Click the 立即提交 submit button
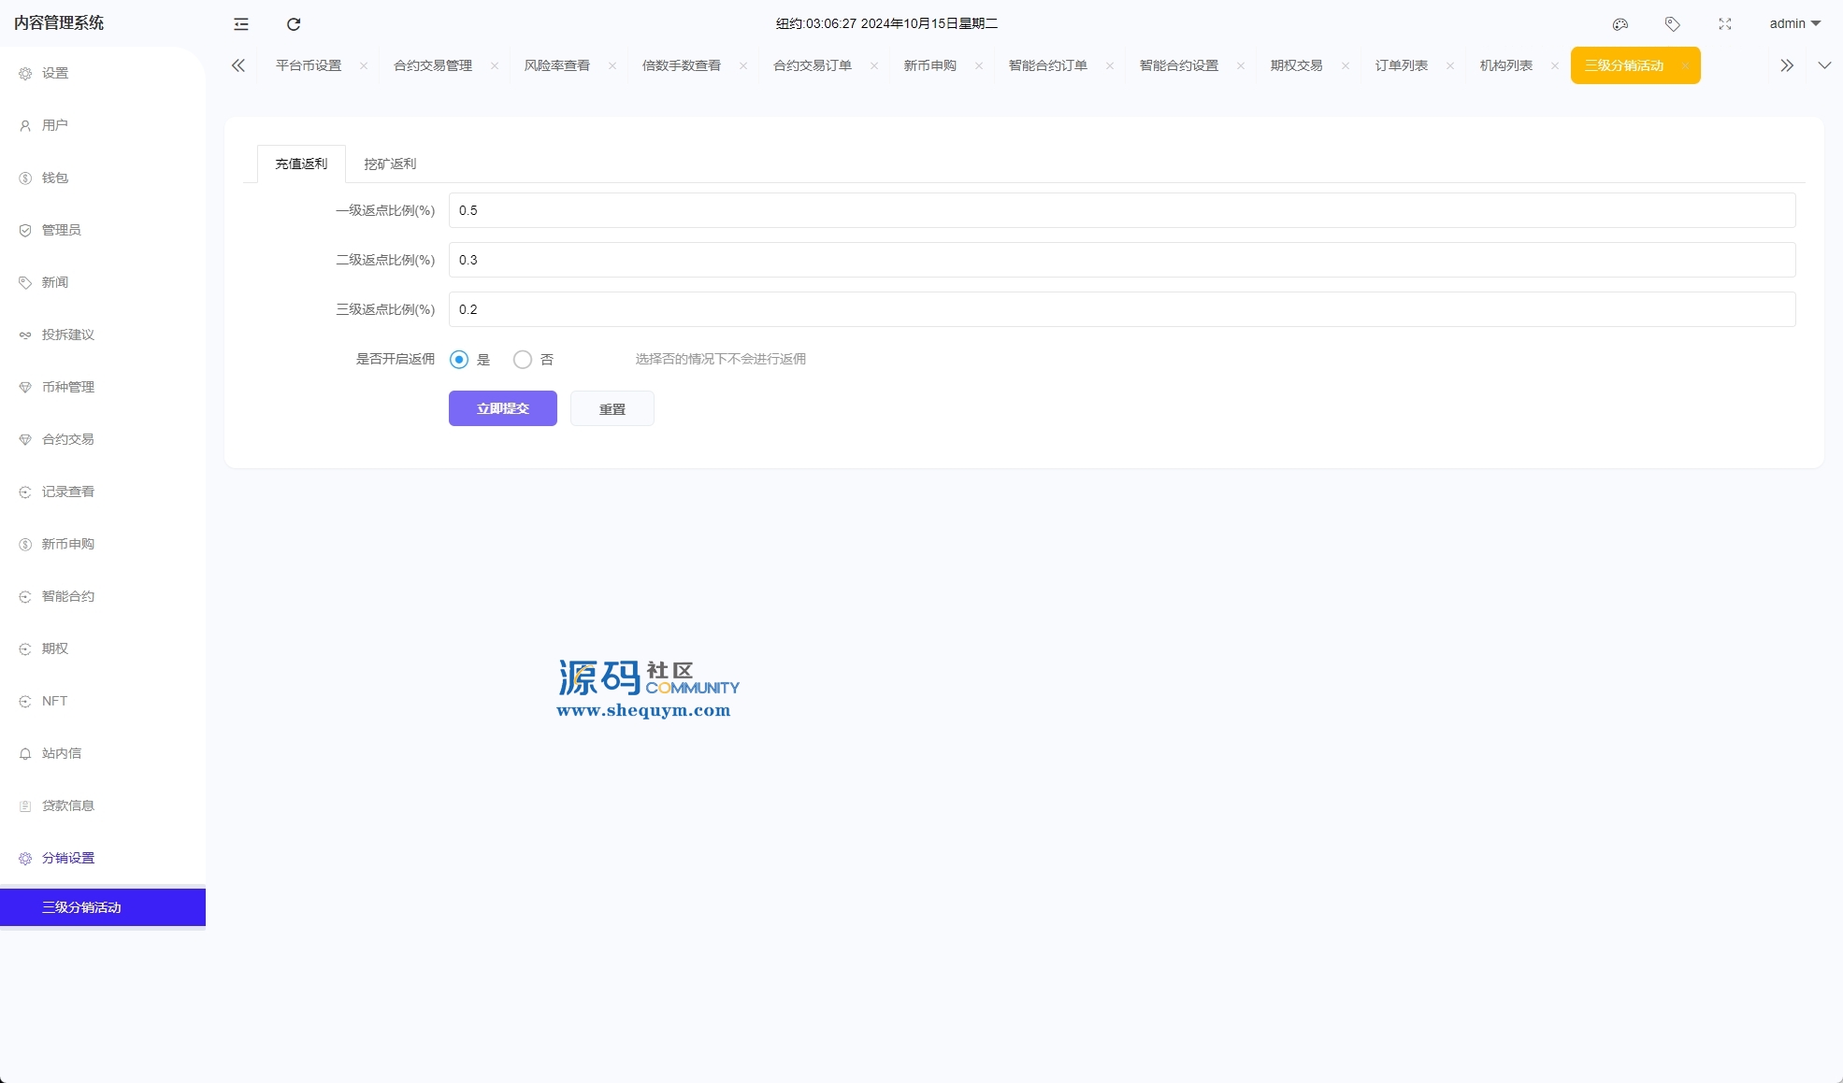 [503, 408]
